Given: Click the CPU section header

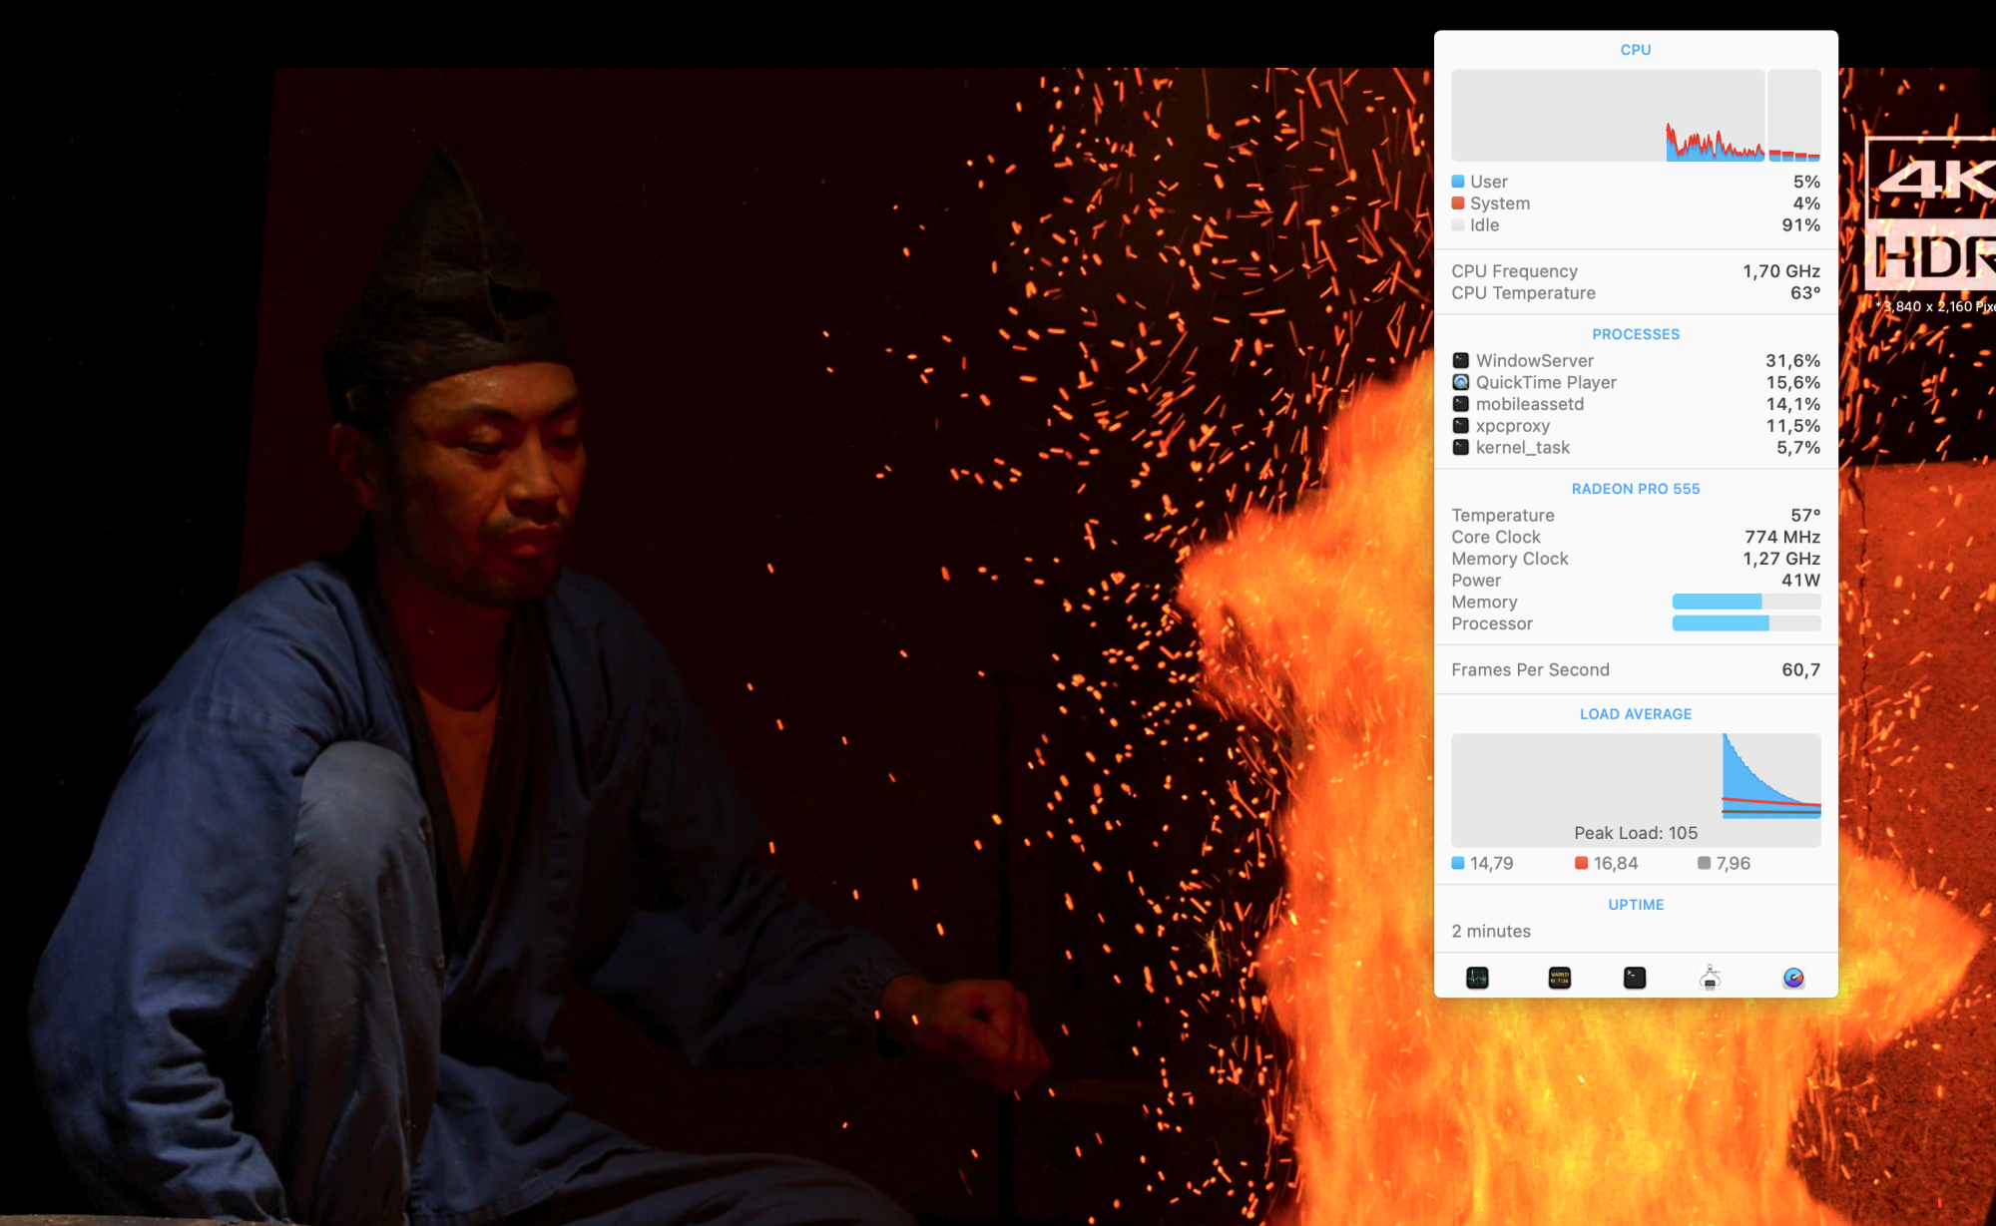Looking at the screenshot, I should pos(1635,50).
